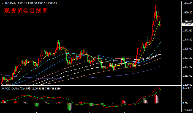Click the 0.00 MACD scale label
Image resolution: width=193 pixels, height=113 pixels.
(x=185, y=103)
